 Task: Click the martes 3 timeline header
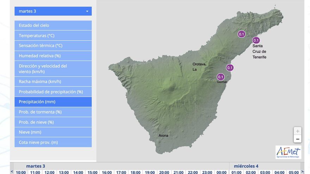pyautogui.click(x=36, y=166)
